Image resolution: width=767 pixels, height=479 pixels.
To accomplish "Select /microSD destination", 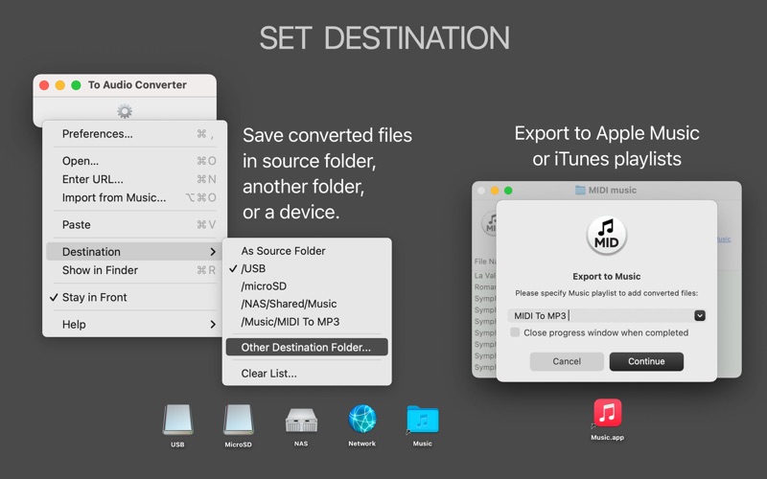I will [x=307, y=285].
